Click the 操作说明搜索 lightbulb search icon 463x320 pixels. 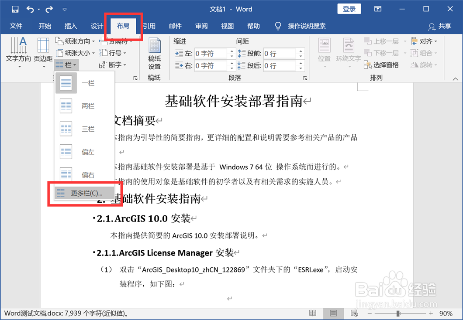click(278, 26)
